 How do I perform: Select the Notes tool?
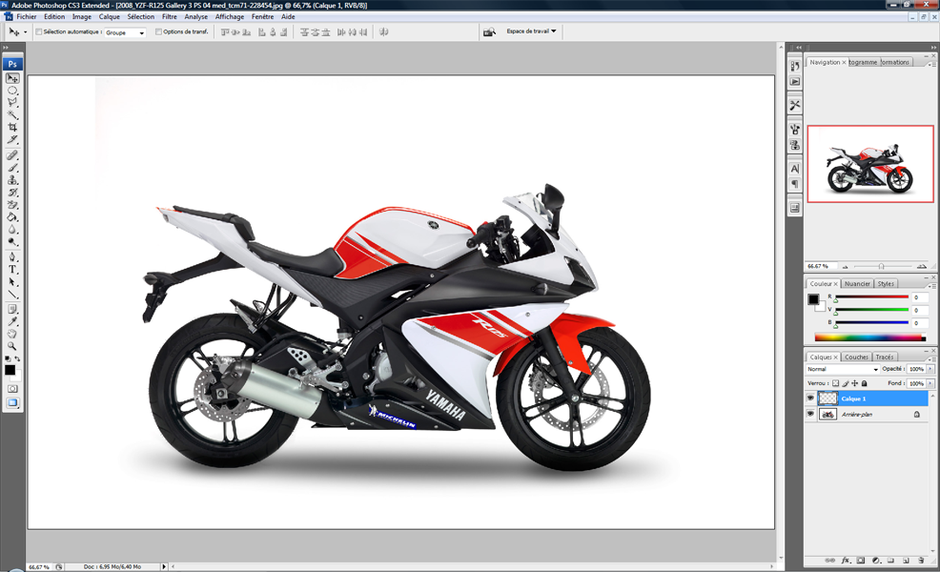[12, 310]
